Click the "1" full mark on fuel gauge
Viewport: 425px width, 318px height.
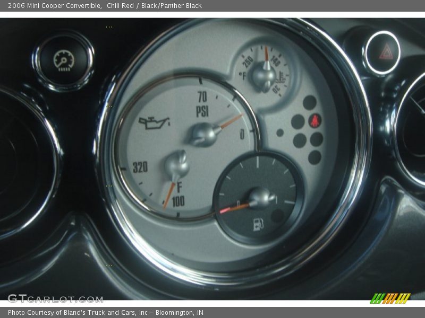(276, 200)
